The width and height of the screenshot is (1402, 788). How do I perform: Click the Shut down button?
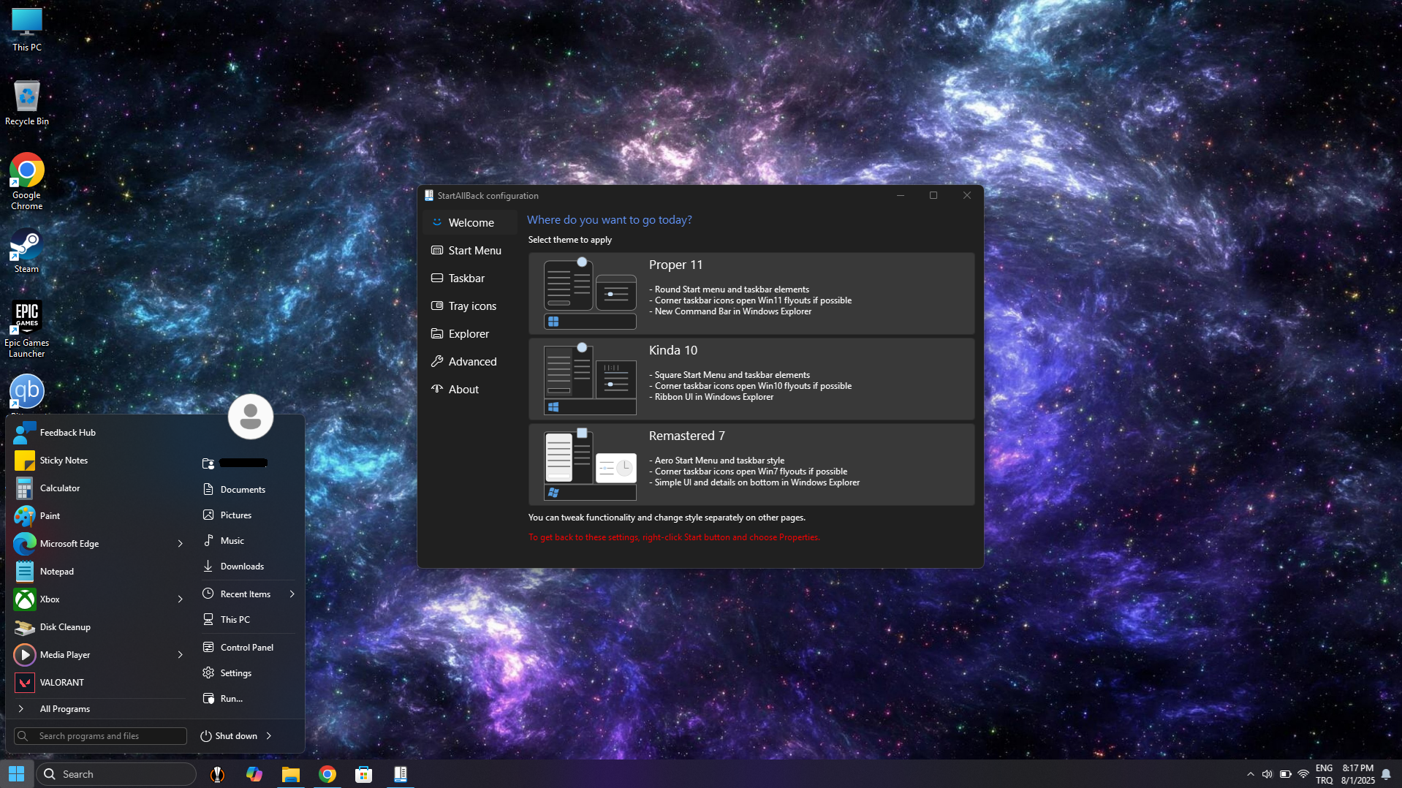pyautogui.click(x=229, y=736)
